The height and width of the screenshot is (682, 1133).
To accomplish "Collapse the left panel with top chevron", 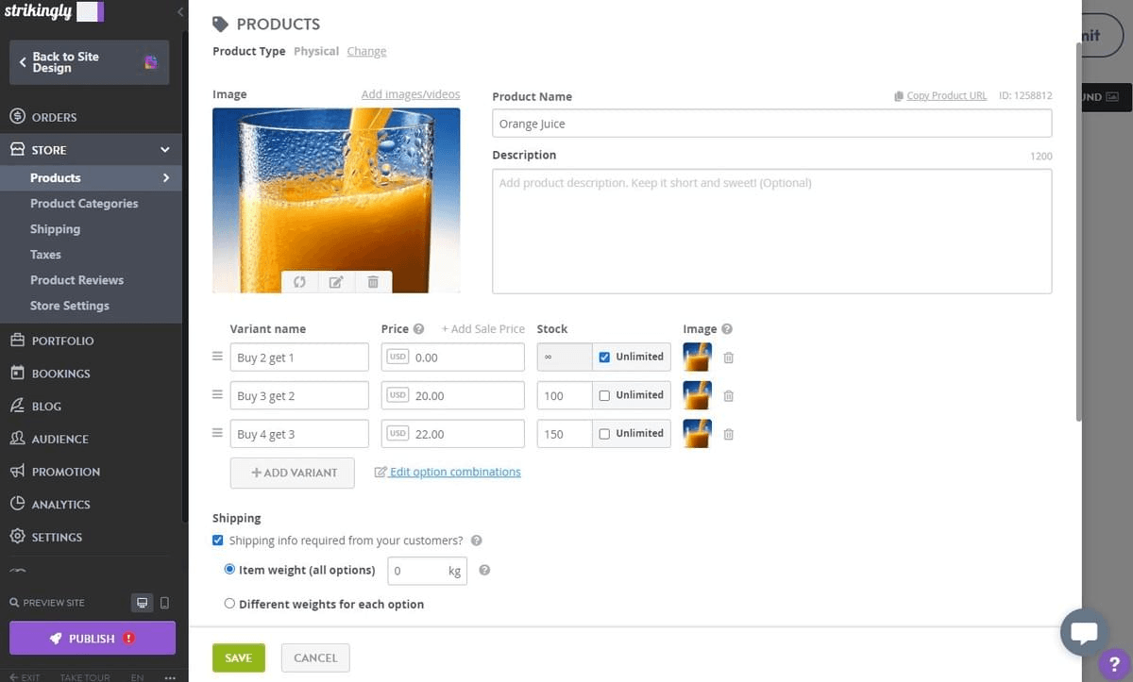I will coord(180,12).
